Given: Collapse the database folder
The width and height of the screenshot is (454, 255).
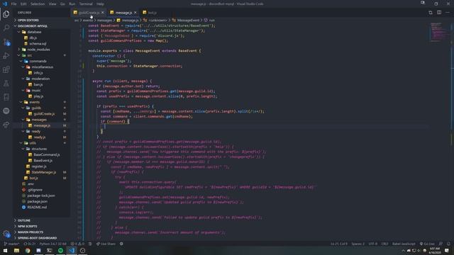Looking at the screenshot, I should coord(34,32).
